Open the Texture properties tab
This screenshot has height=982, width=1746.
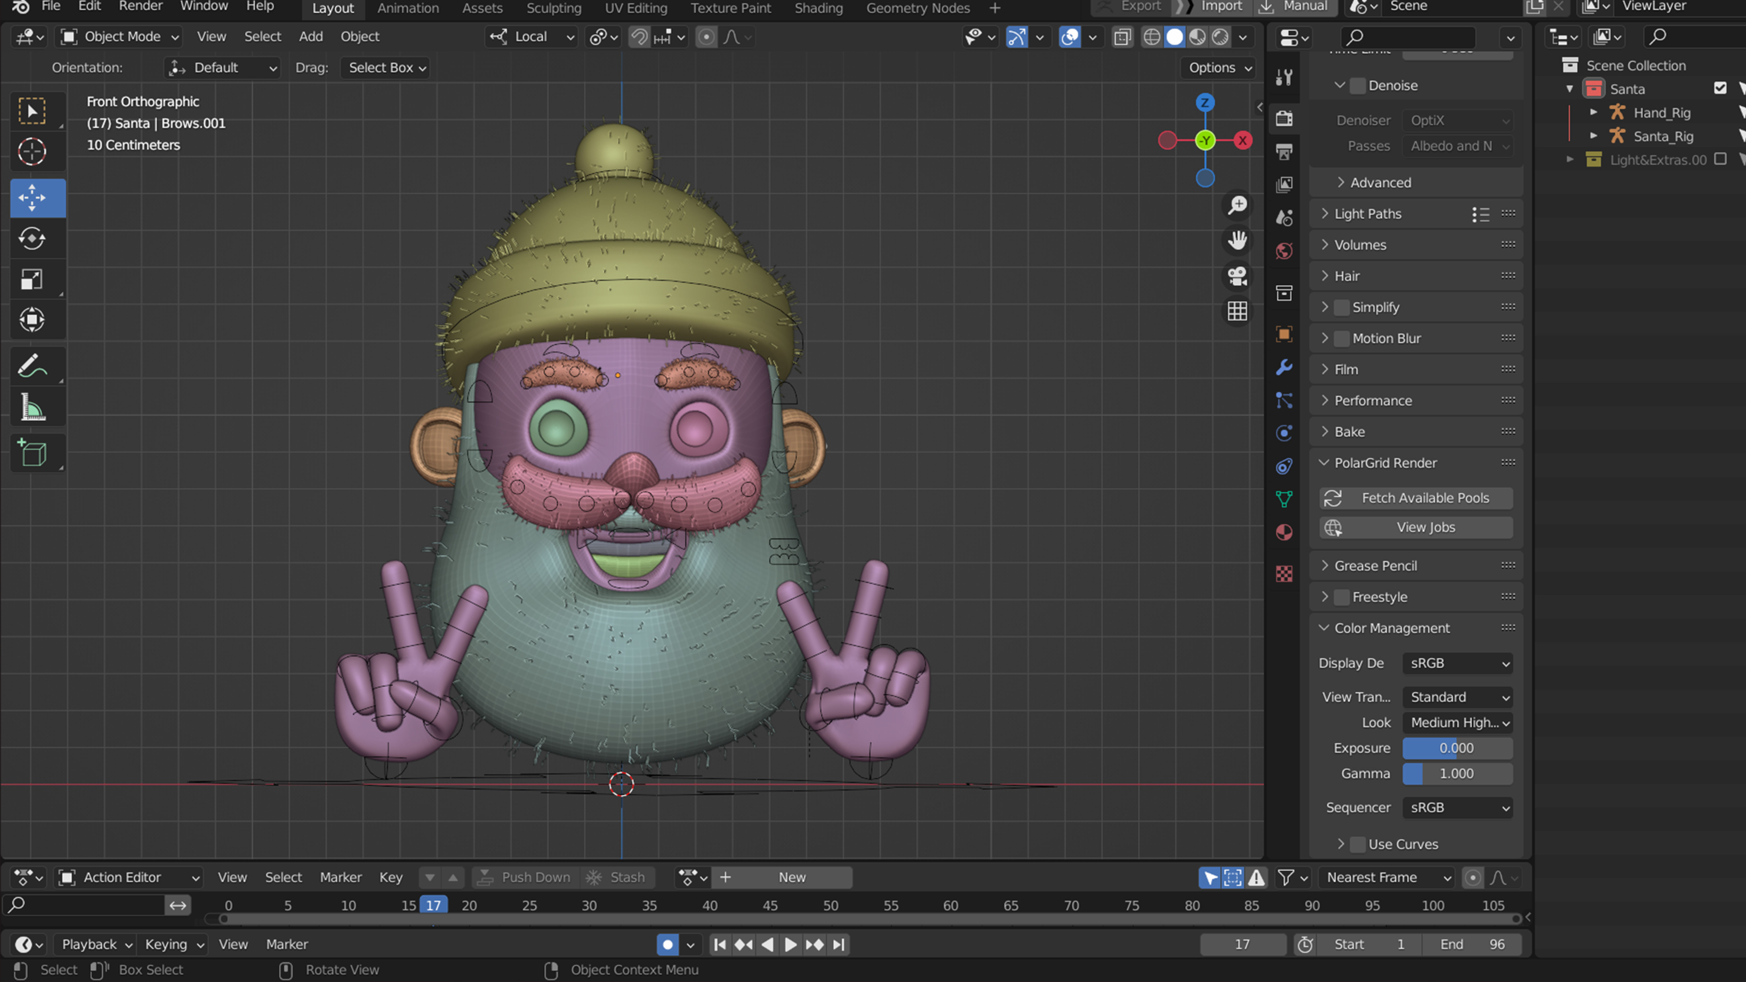(1284, 574)
